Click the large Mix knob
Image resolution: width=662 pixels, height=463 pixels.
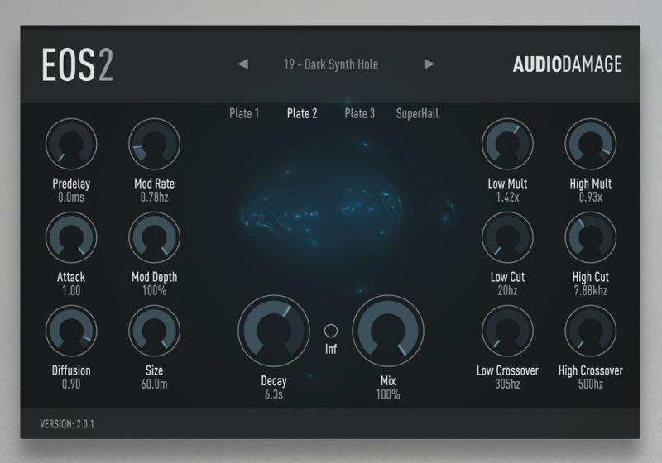click(388, 331)
